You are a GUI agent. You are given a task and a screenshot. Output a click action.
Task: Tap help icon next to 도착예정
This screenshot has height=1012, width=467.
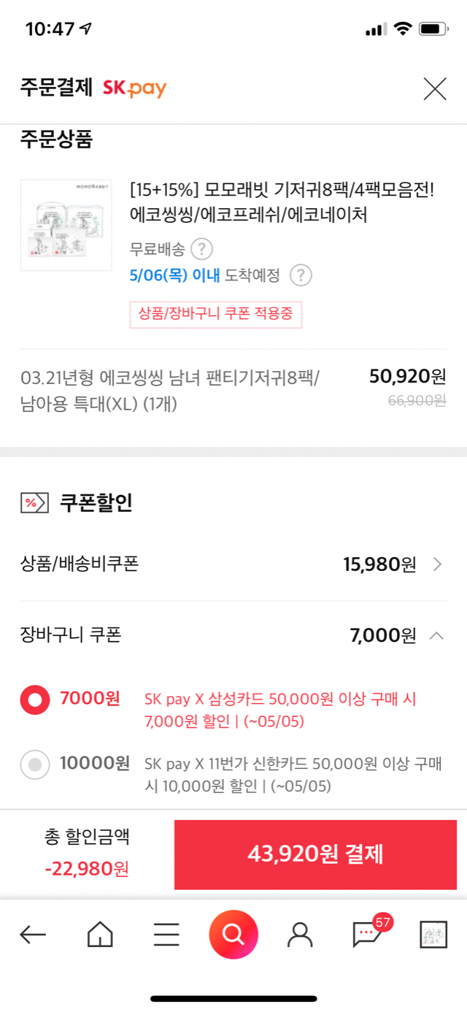301,275
